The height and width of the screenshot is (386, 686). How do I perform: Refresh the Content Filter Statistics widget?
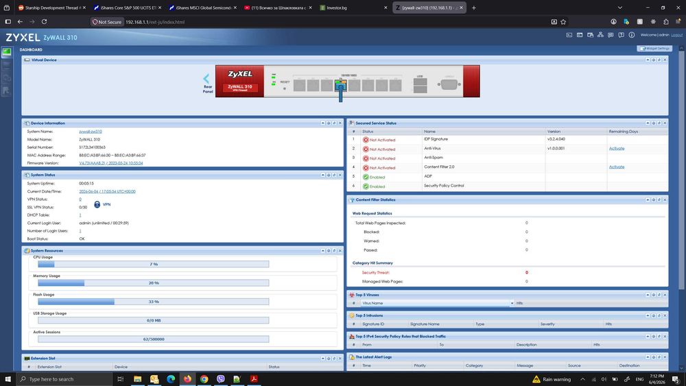(x=659, y=200)
